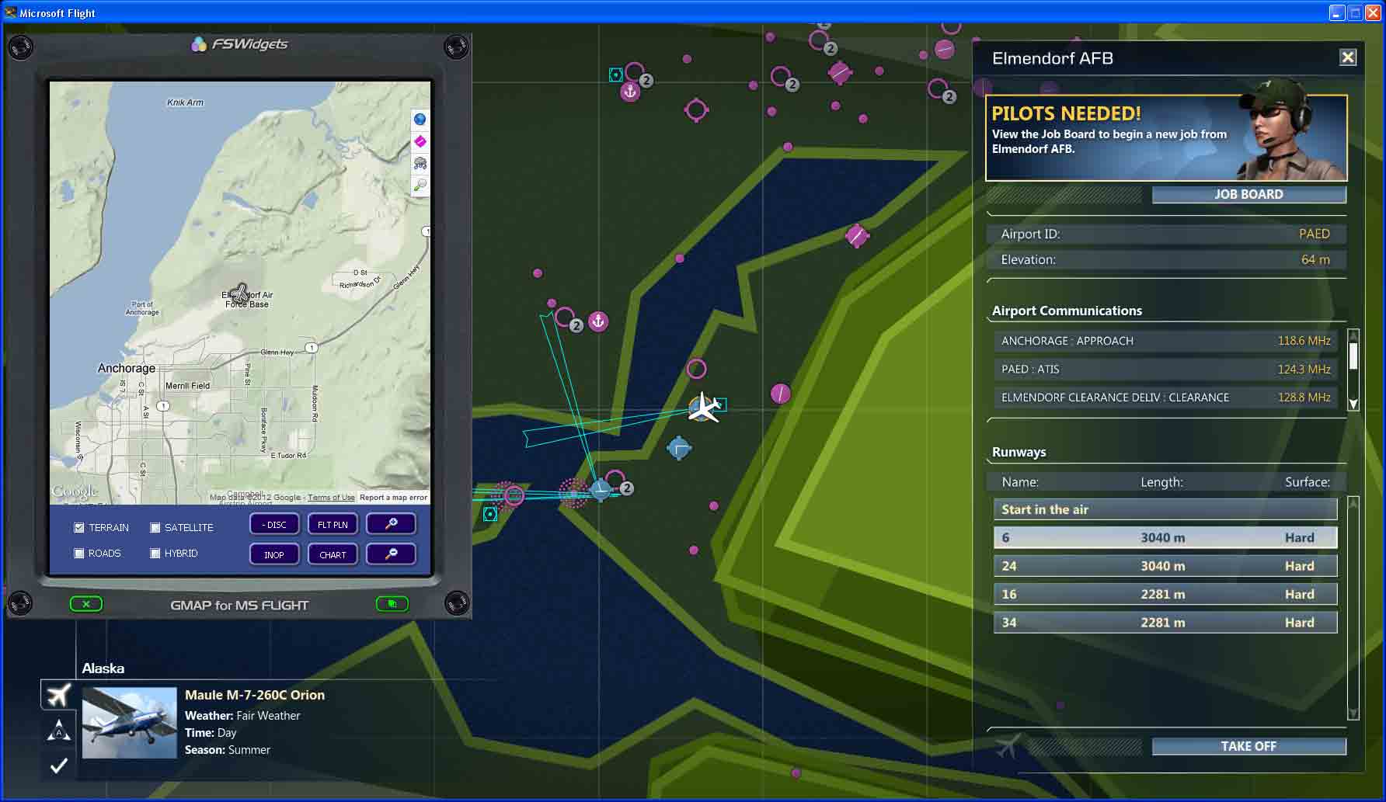Click Elmendorf Clearance Deliv row
Image resolution: width=1386 pixels, height=802 pixels.
(1165, 398)
